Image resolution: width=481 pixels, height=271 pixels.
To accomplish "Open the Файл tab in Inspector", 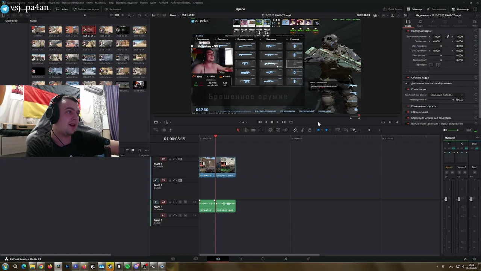I will pos(475,23).
